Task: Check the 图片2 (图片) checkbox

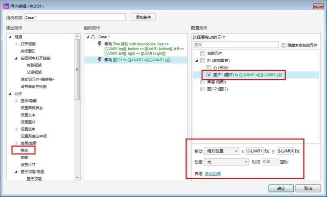Action: (x=202, y=89)
